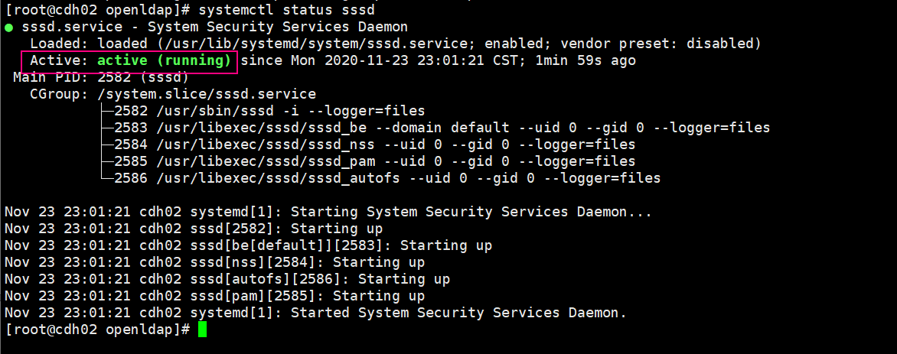This screenshot has height=354, width=897.
Task: Click the green terminal cursor block
Action: pos(202,330)
